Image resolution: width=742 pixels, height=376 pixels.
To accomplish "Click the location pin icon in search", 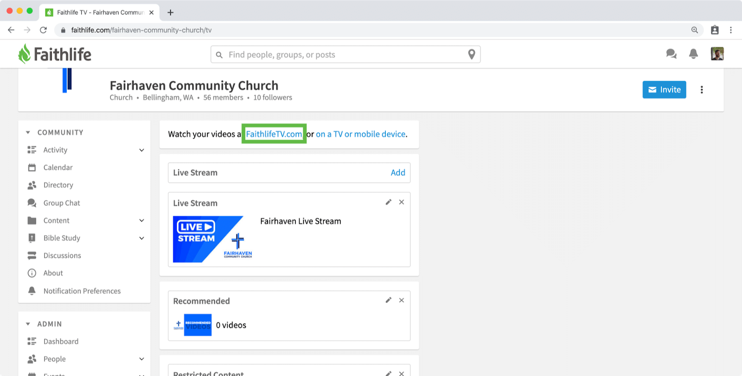I will [x=472, y=54].
